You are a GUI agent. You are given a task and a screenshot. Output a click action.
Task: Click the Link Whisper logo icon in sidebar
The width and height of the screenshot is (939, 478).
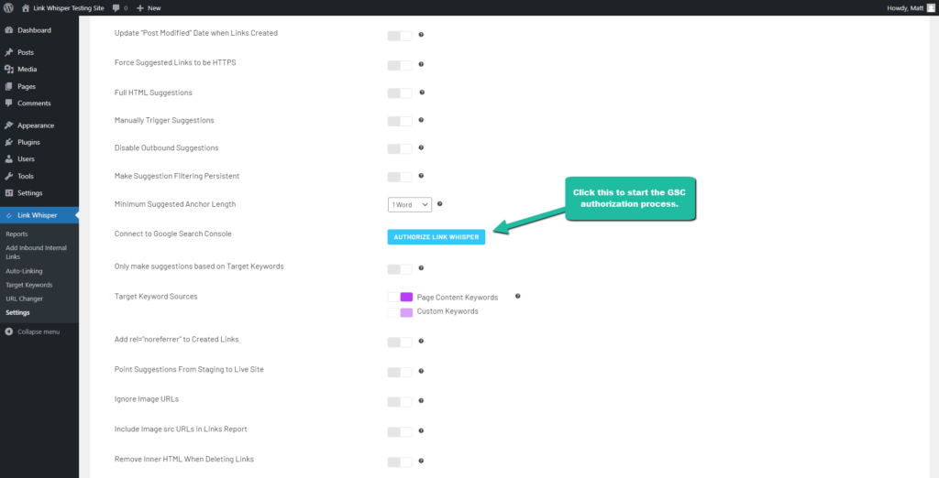tap(9, 215)
